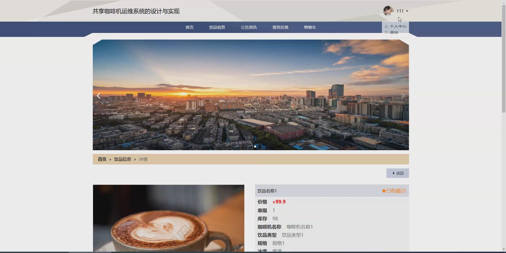Open the 饮品信息 navigation tab

coord(217,27)
